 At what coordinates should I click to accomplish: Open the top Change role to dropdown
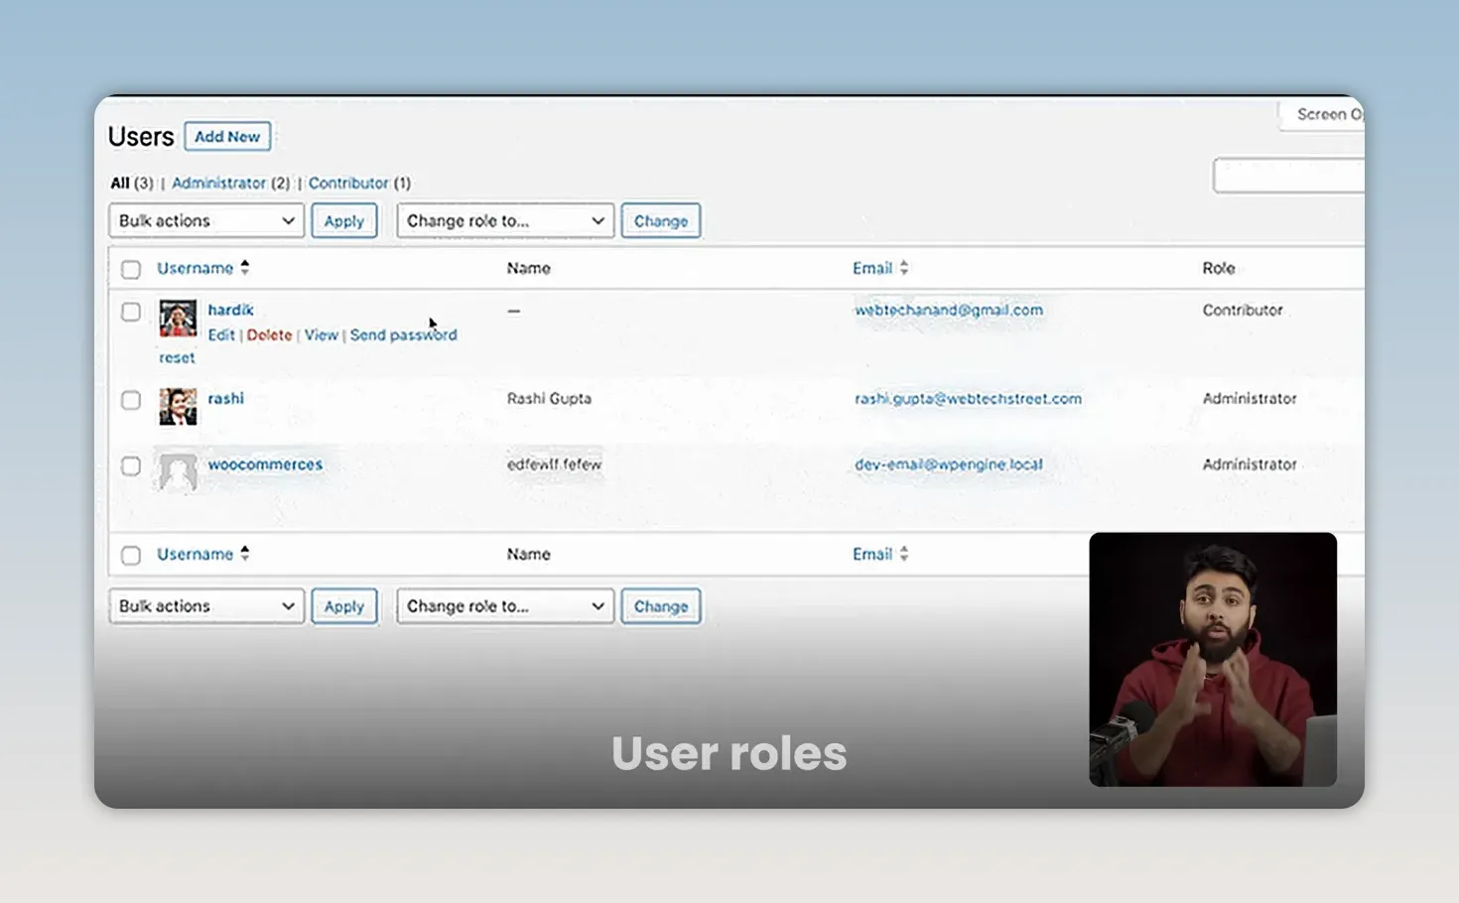(x=505, y=220)
